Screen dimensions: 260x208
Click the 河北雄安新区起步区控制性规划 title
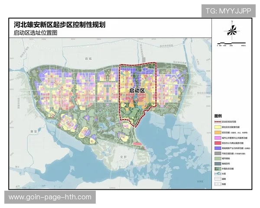[59, 26]
